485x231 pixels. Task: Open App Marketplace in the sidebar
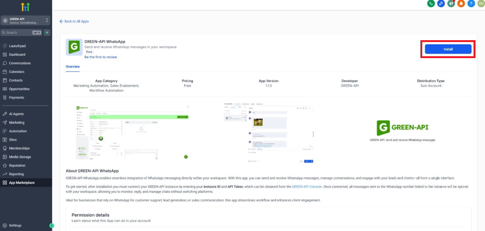tap(21, 183)
